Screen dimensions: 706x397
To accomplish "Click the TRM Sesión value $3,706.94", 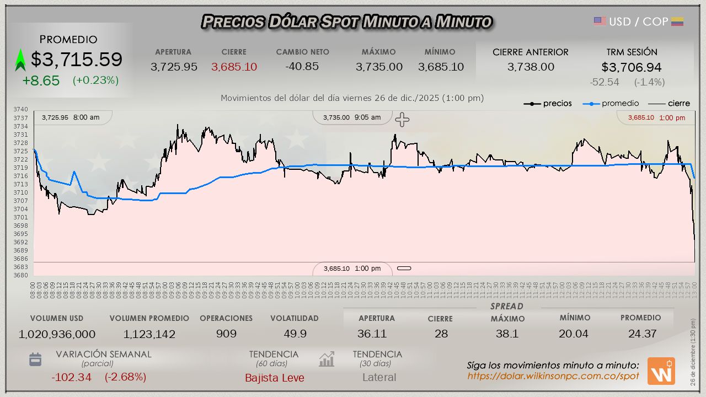I will (632, 67).
